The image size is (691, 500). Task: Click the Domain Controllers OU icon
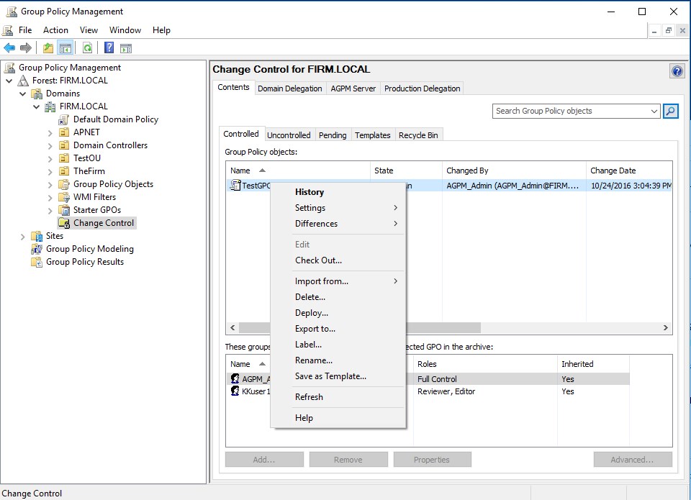(x=64, y=145)
